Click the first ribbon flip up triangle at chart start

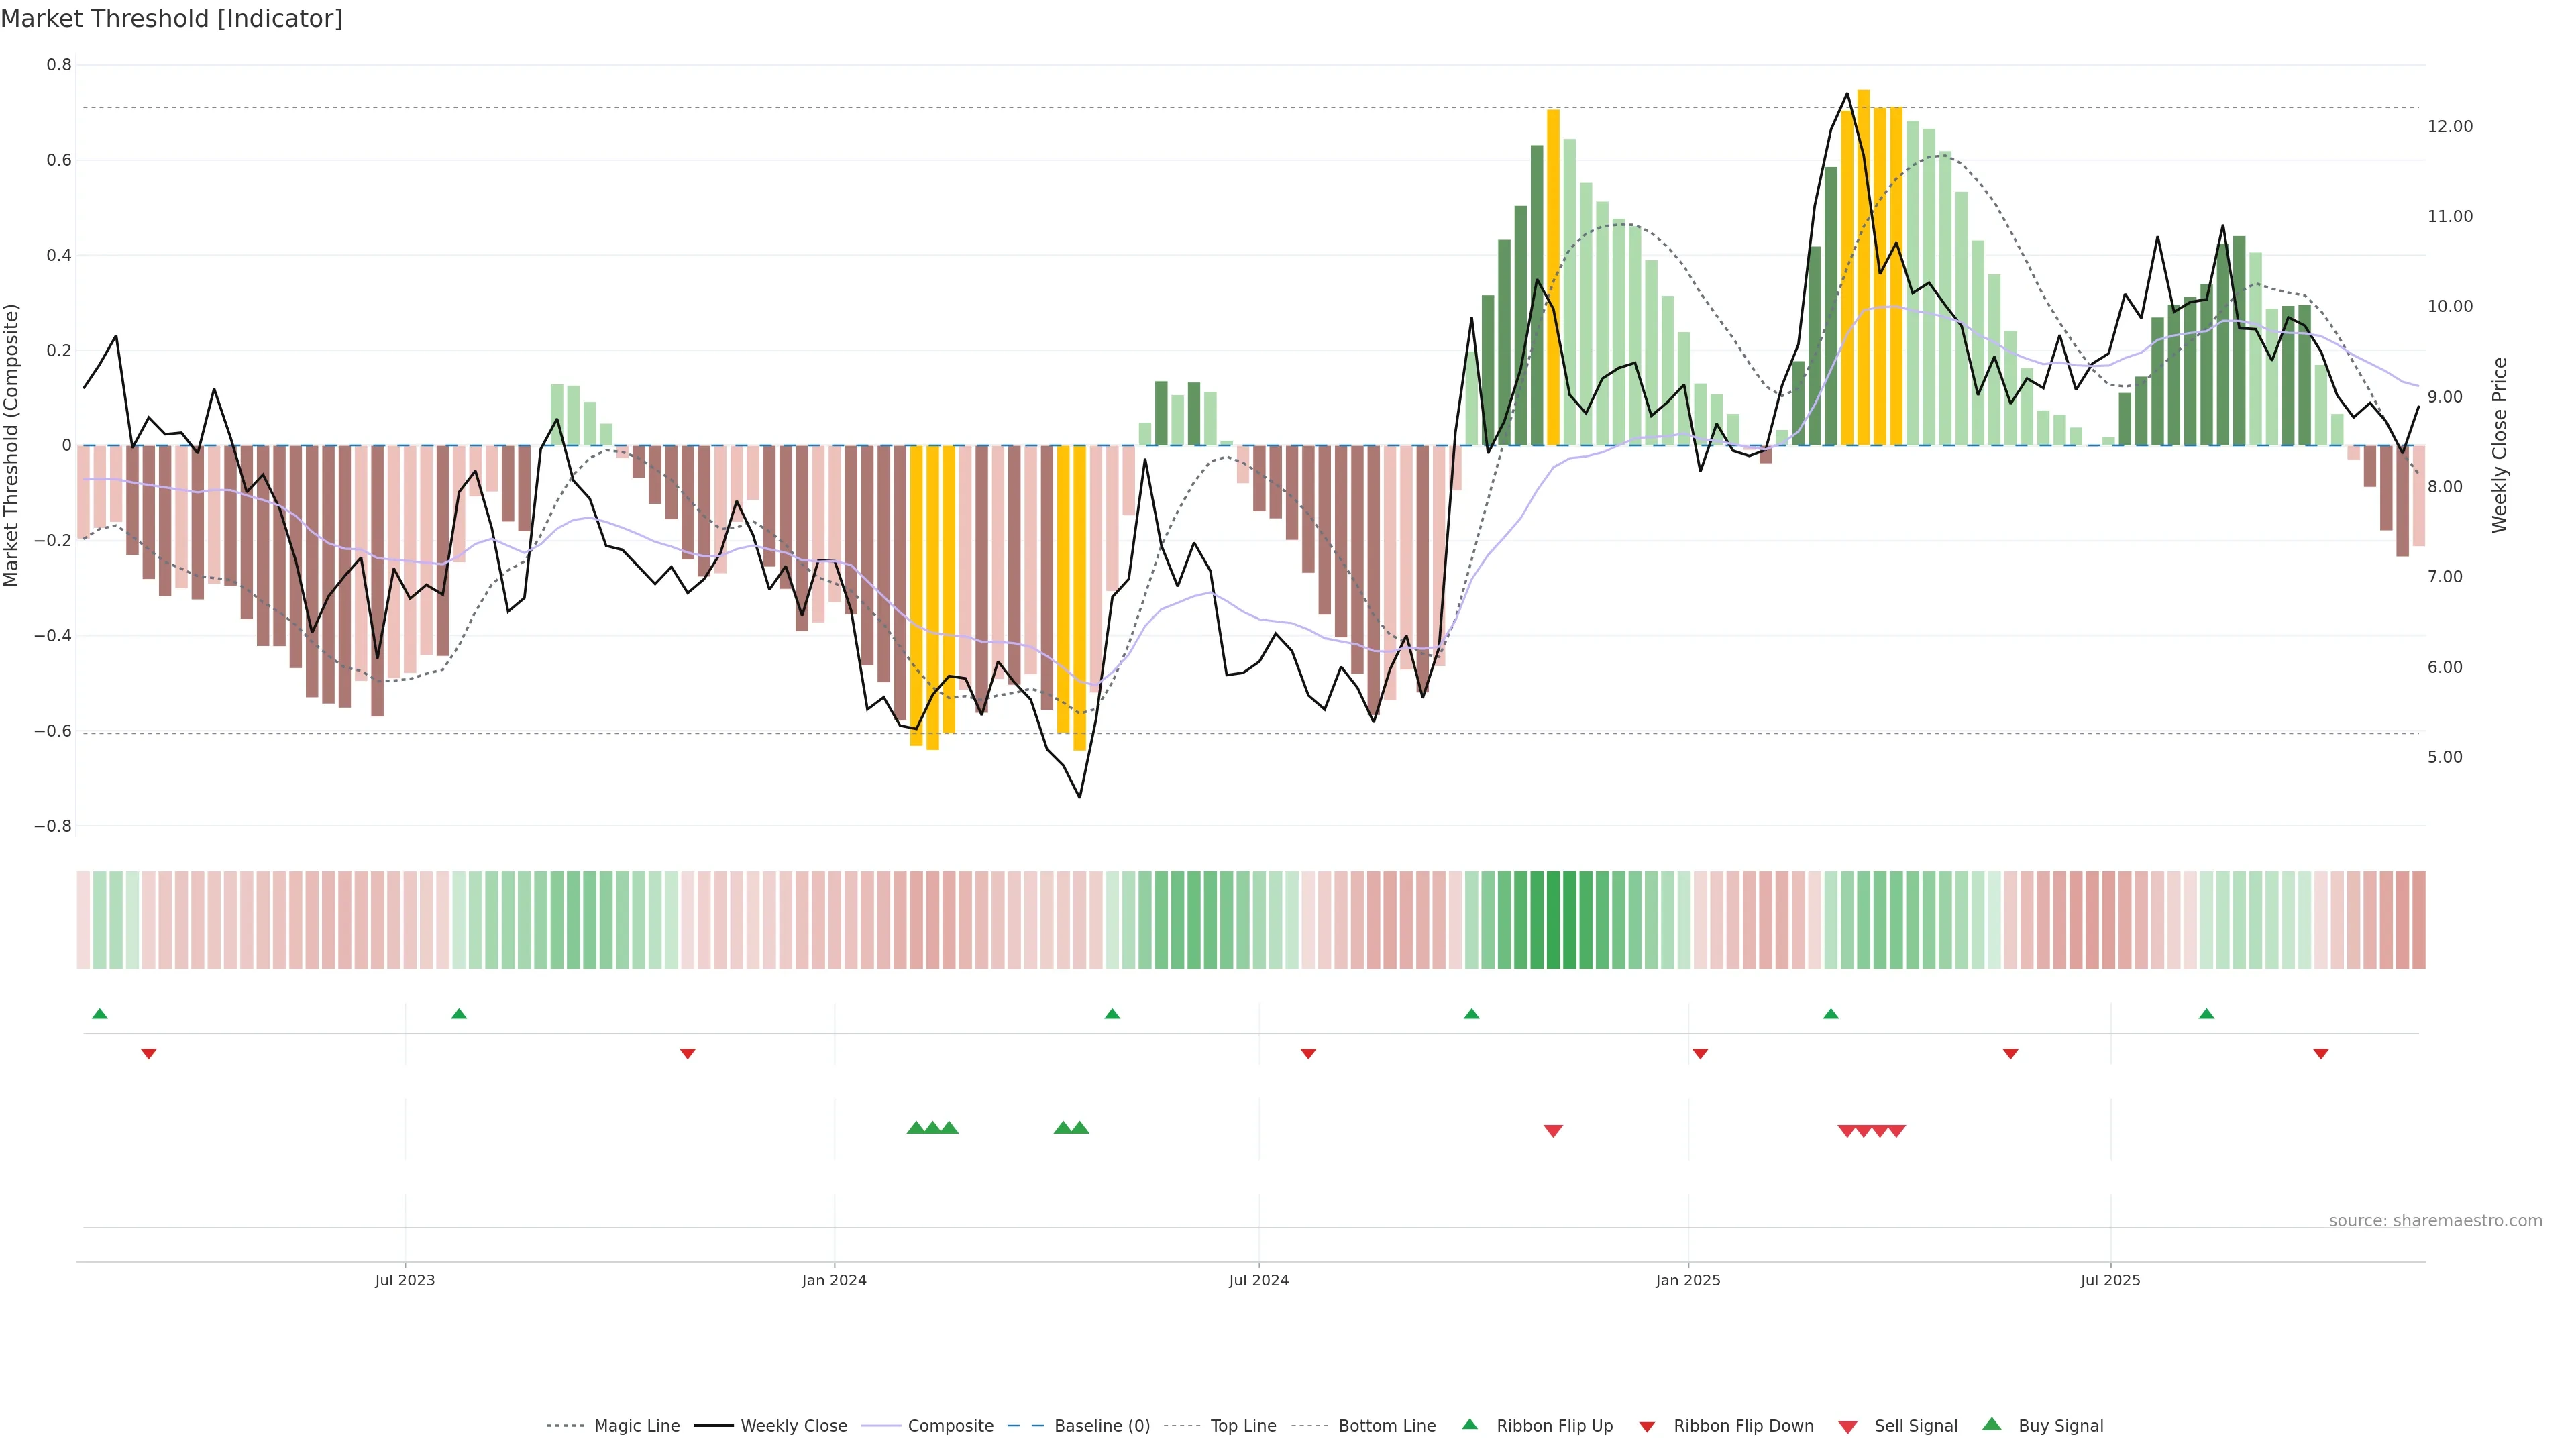pos(99,1014)
